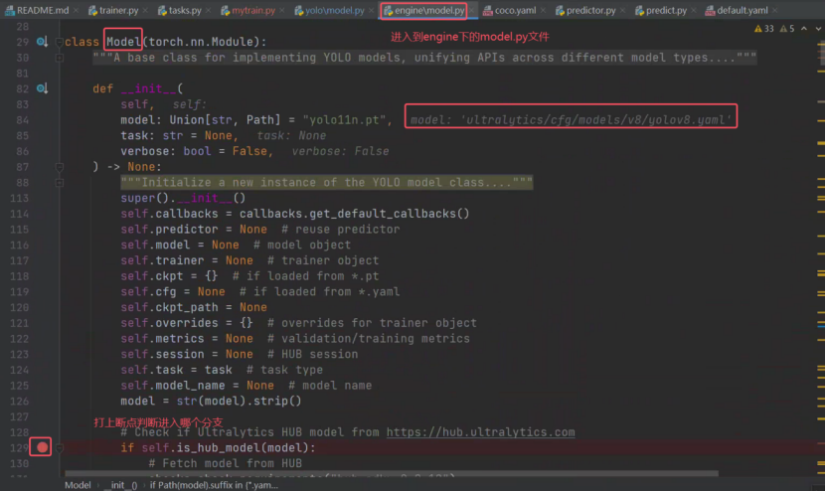Click the override gutter icon on line 82
This screenshot has height=491, width=826.
(42, 88)
